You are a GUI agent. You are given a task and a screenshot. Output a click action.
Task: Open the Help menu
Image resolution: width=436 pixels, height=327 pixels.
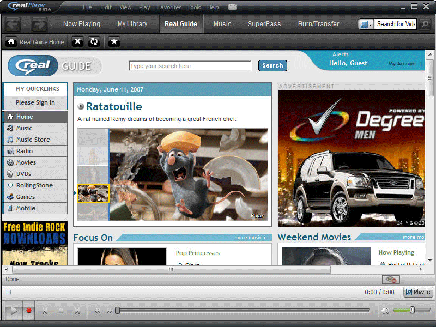[x=213, y=7]
